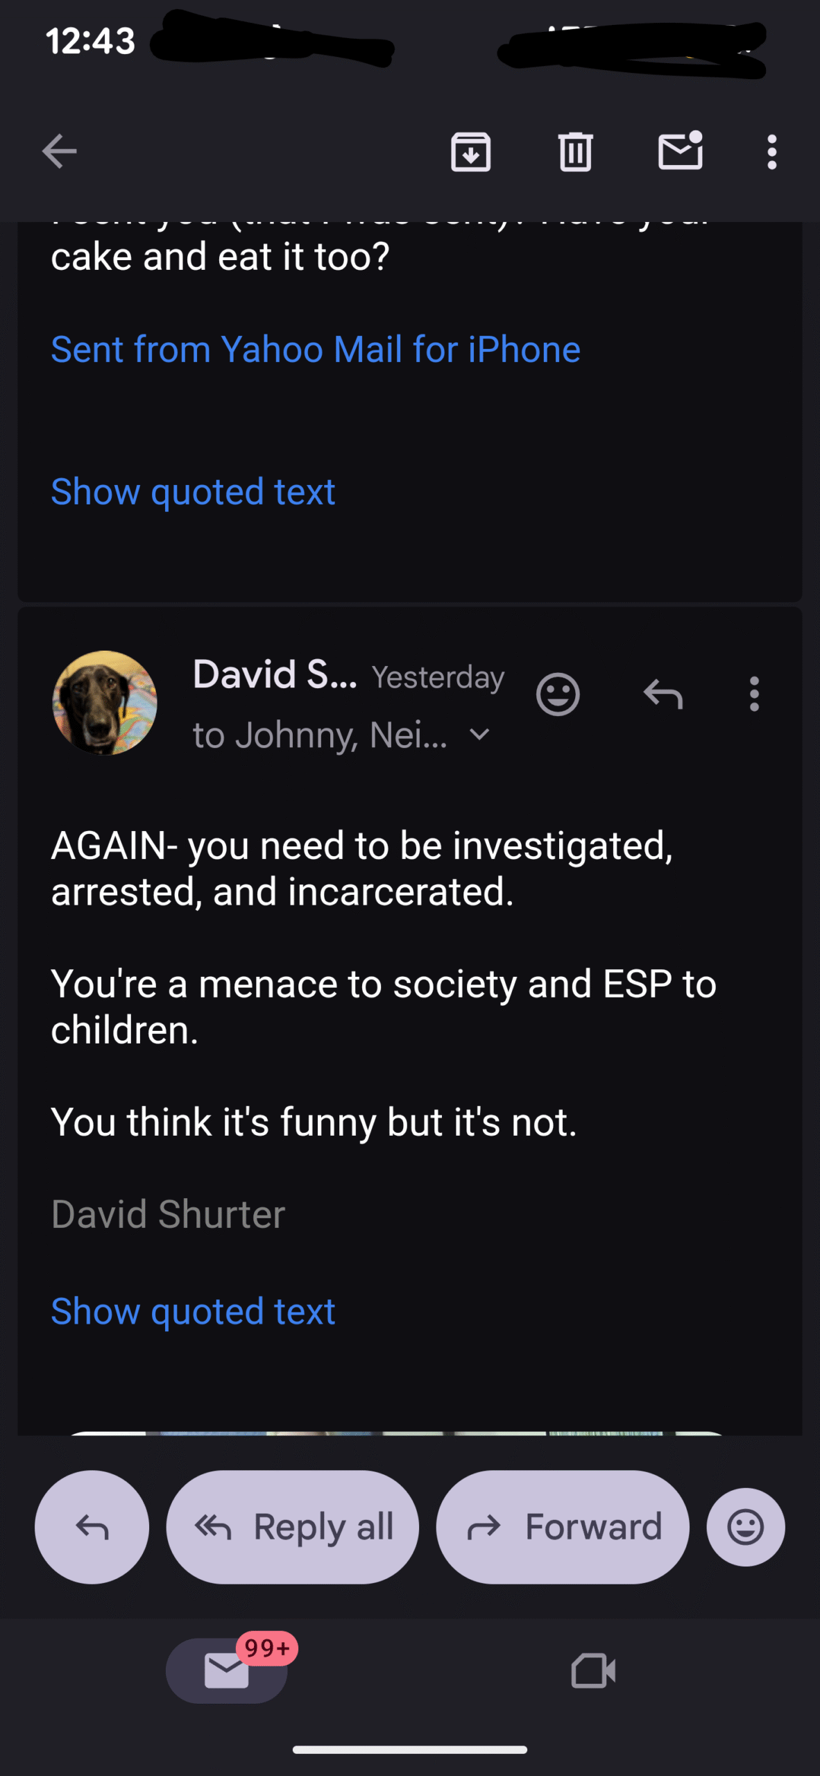
Task: Reply to David's message via header arrow
Action: [x=663, y=694]
